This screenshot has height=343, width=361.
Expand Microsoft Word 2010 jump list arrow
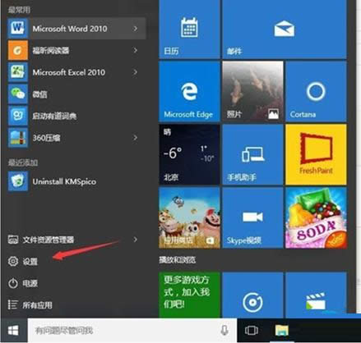tap(135, 28)
